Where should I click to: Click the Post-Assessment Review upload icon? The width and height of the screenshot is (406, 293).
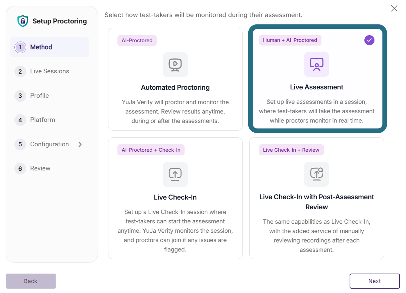tap(316, 174)
